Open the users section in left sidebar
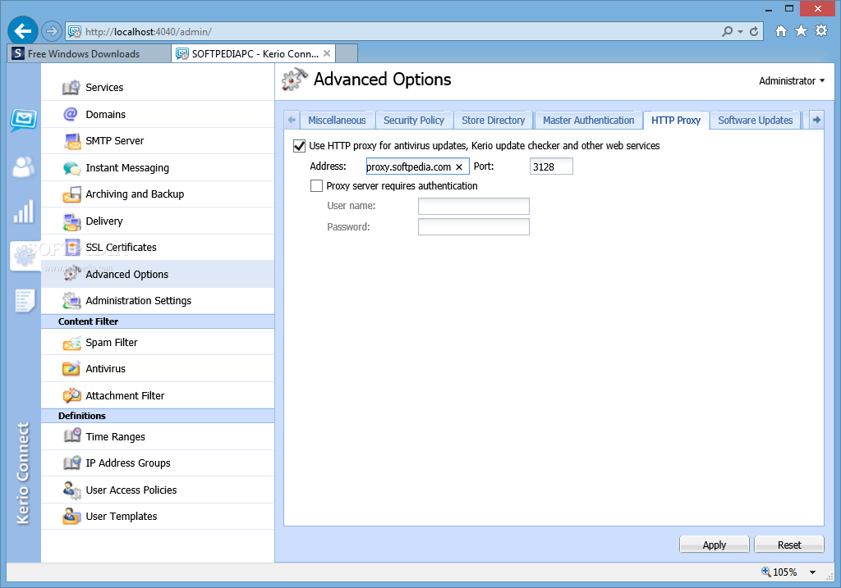Viewport: 841px width, 588px height. (24, 167)
